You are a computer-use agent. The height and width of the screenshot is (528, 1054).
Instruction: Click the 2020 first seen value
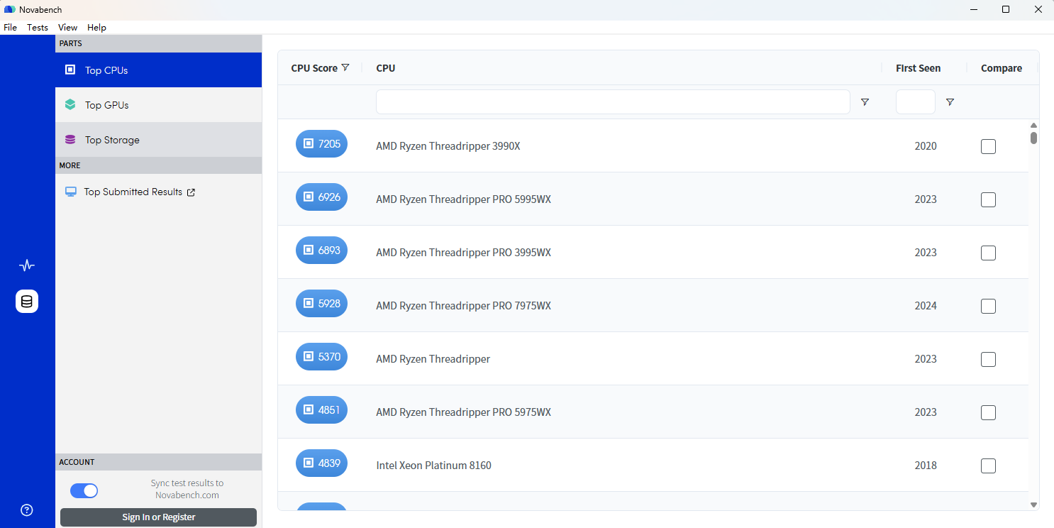[x=926, y=146]
